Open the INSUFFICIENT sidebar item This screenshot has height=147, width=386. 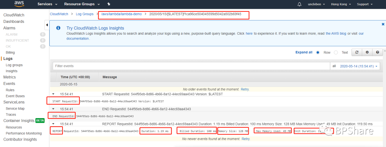pyautogui.click(x=17, y=40)
